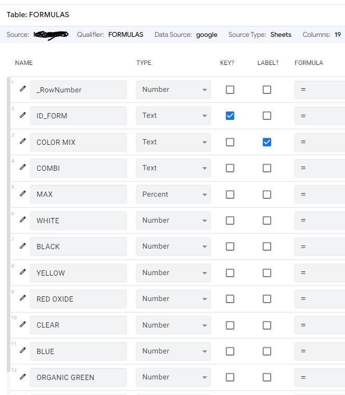Expand BLUE column Number type dropdown
This screenshot has height=395, width=345.
pyautogui.click(x=174, y=351)
